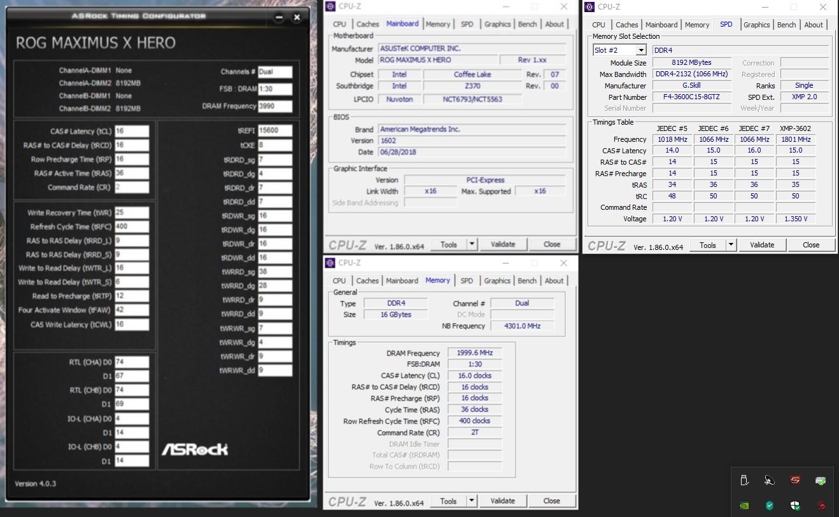
Task: Open the Caches tab in Mainboard window
Action: pos(367,24)
